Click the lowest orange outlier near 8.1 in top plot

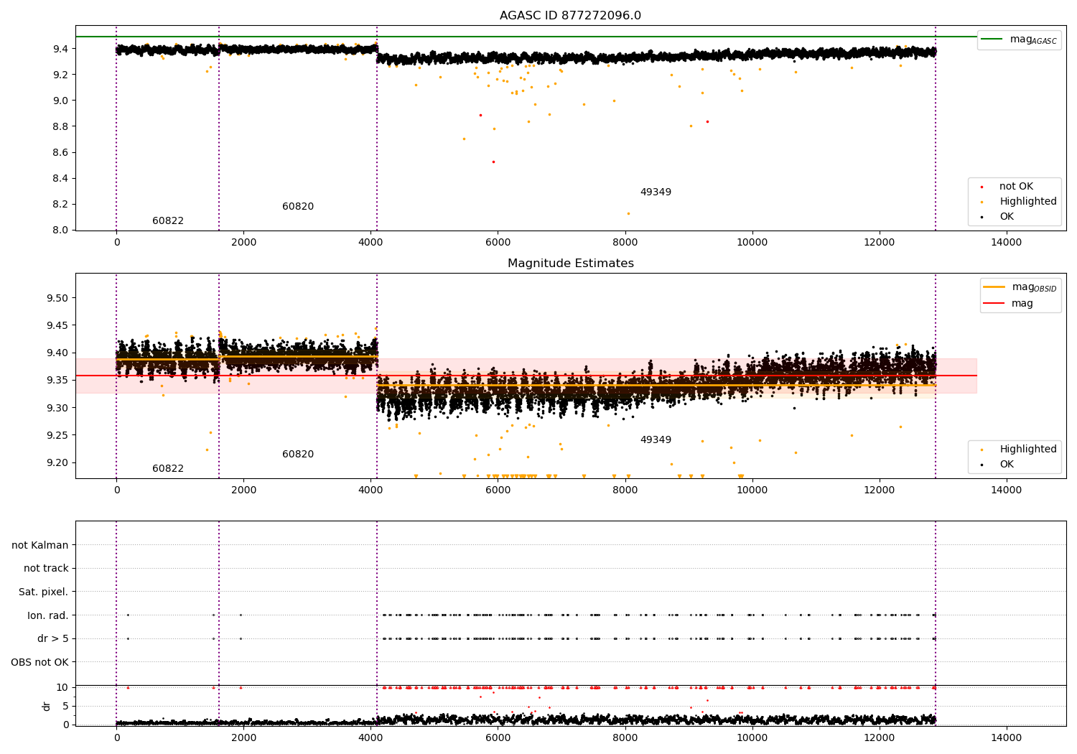[x=628, y=213]
